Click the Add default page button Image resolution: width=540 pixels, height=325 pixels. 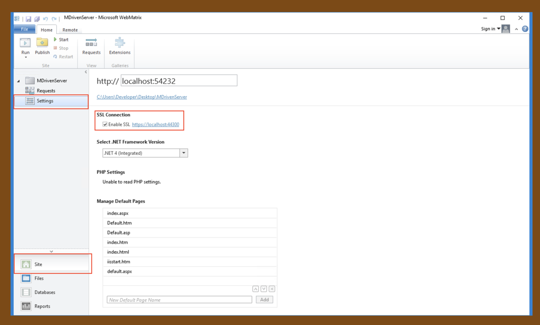265,300
